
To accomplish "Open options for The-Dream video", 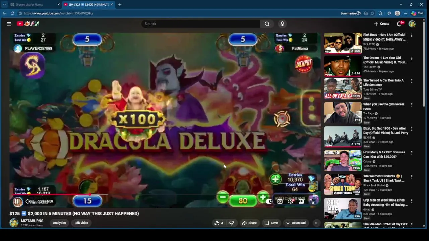I will 412,58.
